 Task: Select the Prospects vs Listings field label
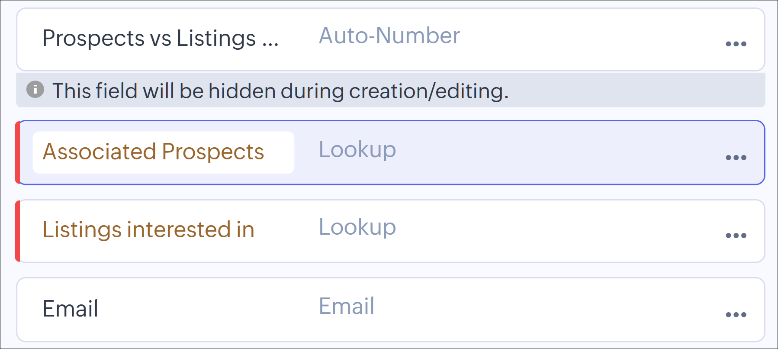click(x=160, y=38)
